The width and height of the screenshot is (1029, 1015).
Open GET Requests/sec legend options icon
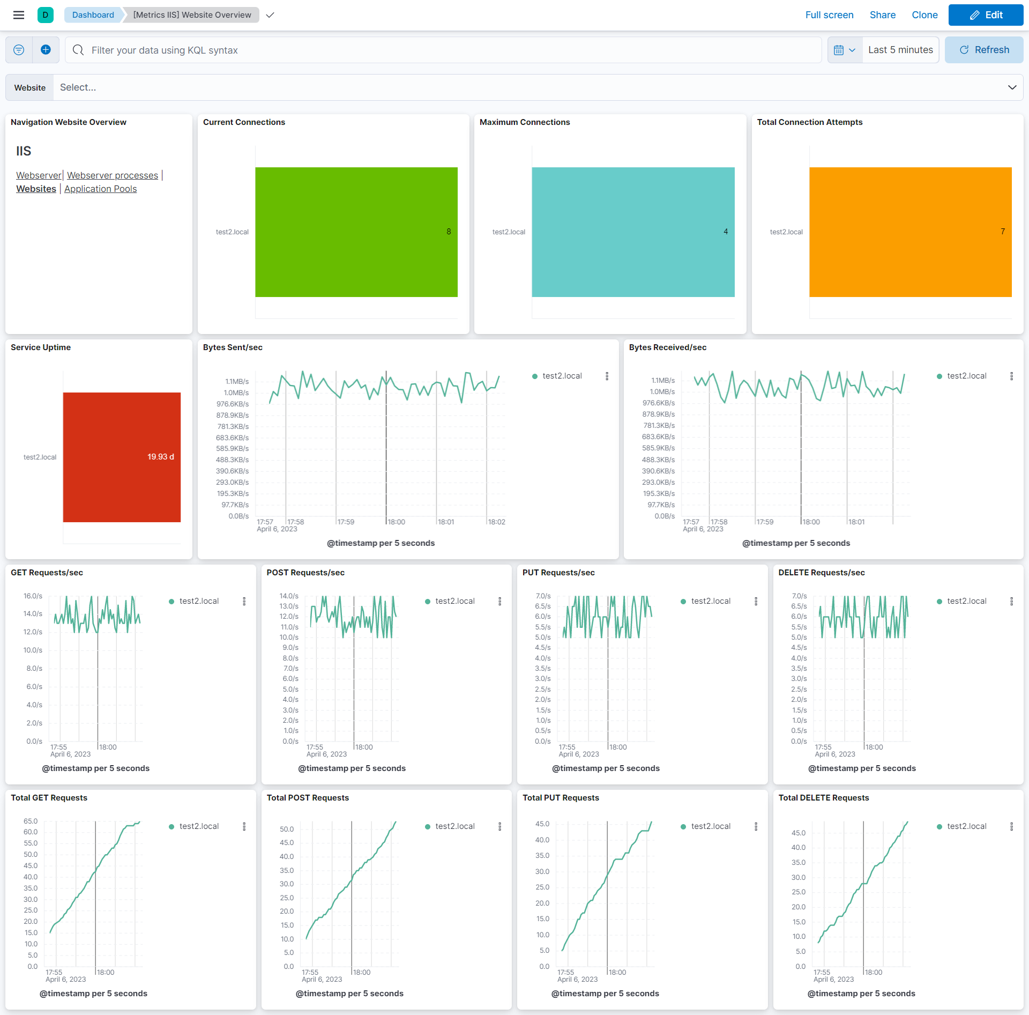(244, 602)
